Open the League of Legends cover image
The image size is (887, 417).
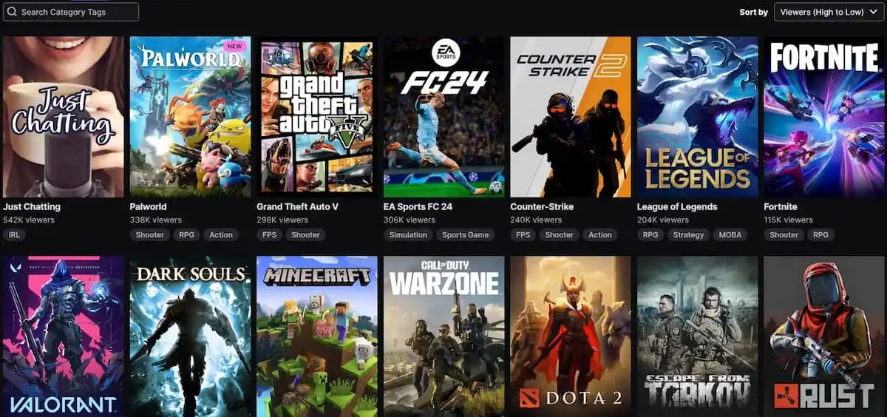(x=698, y=117)
